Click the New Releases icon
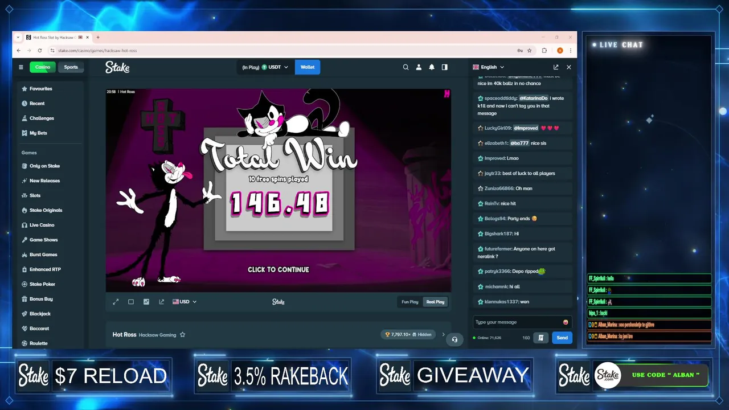729x410 pixels. (x=24, y=181)
